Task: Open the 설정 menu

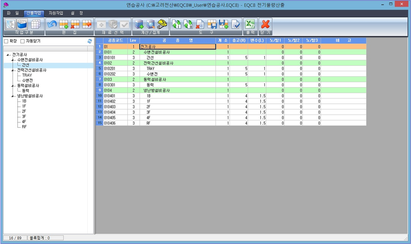Action: [x=77, y=13]
